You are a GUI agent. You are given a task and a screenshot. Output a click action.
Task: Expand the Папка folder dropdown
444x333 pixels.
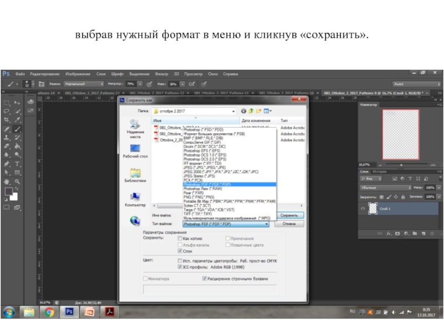pyautogui.click(x=233, y=111)
